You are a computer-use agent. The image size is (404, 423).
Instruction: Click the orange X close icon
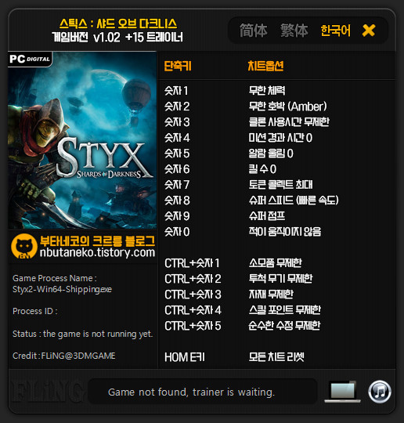(x=369, y=31)
